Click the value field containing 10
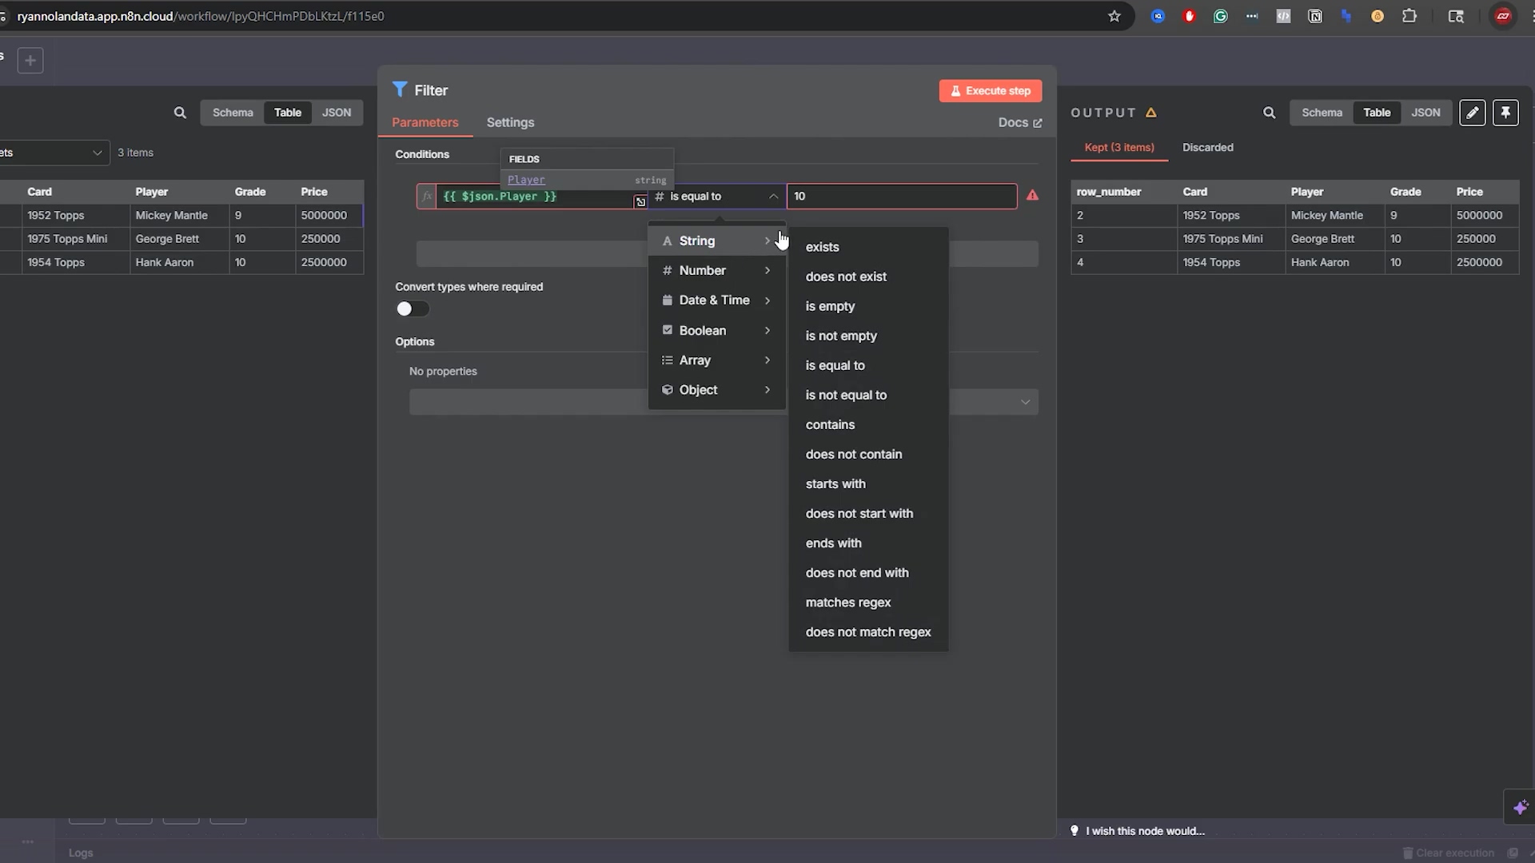Screen dimensions: 1535x863 901,196
